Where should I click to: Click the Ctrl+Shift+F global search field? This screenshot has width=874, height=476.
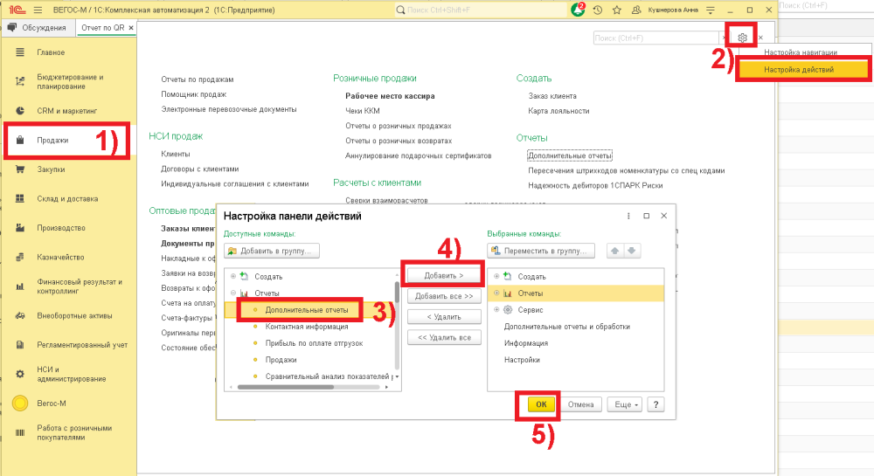click(476, 10)
